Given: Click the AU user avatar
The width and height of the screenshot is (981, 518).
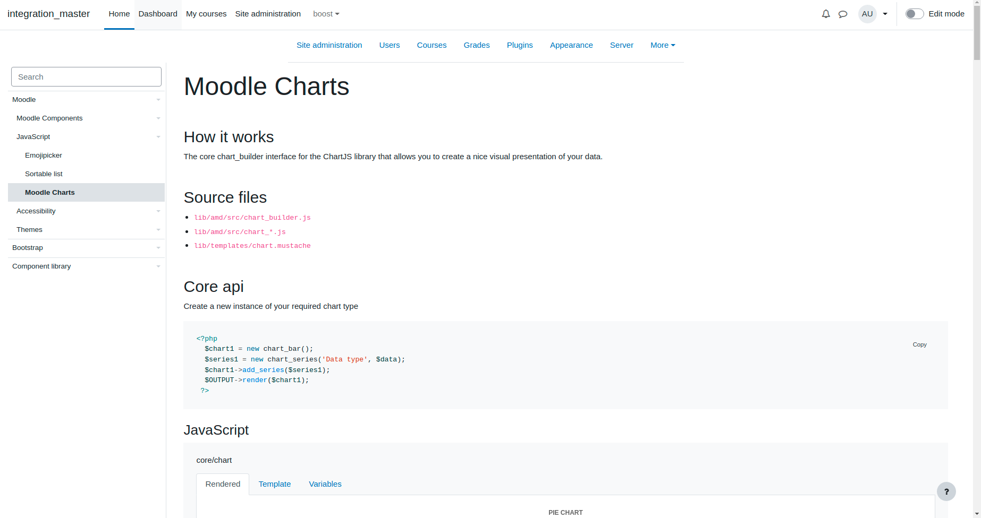Looking at the screenshot, I should click(x=867, y=14).
